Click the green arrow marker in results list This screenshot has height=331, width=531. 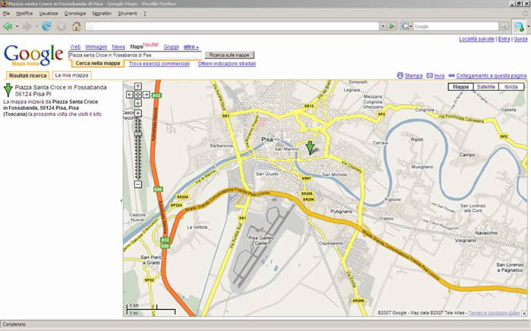pyautogui.click(x=8, y=90)
